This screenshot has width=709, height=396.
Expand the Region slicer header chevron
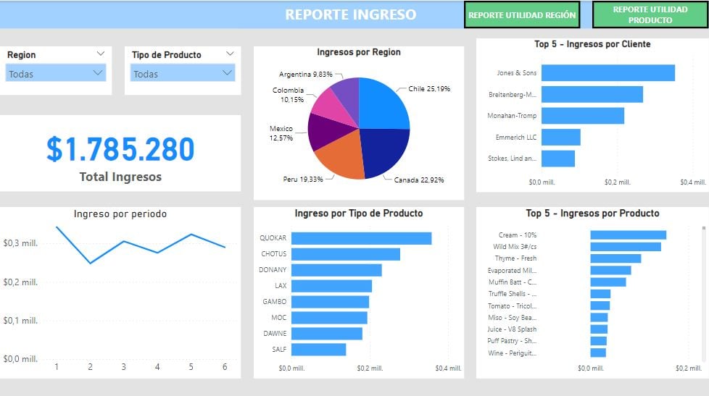pos(100,54)
